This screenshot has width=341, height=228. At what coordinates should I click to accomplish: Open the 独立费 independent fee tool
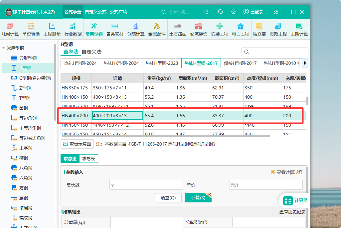[x=259, y=29]
